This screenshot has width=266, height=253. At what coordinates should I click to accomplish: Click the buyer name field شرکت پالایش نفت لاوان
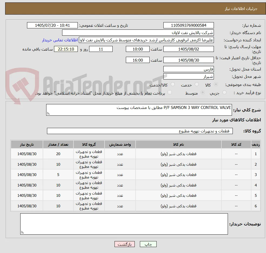[x=138, y=33]
